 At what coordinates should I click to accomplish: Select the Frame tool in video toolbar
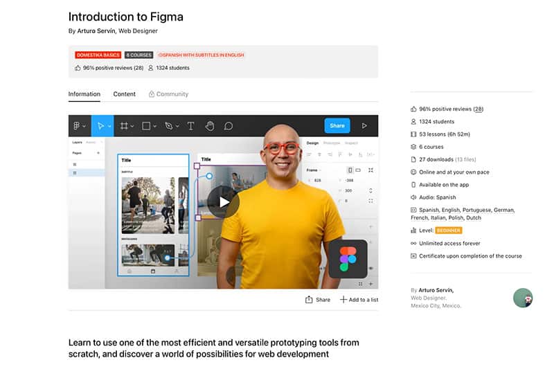(x=124, y=126)
